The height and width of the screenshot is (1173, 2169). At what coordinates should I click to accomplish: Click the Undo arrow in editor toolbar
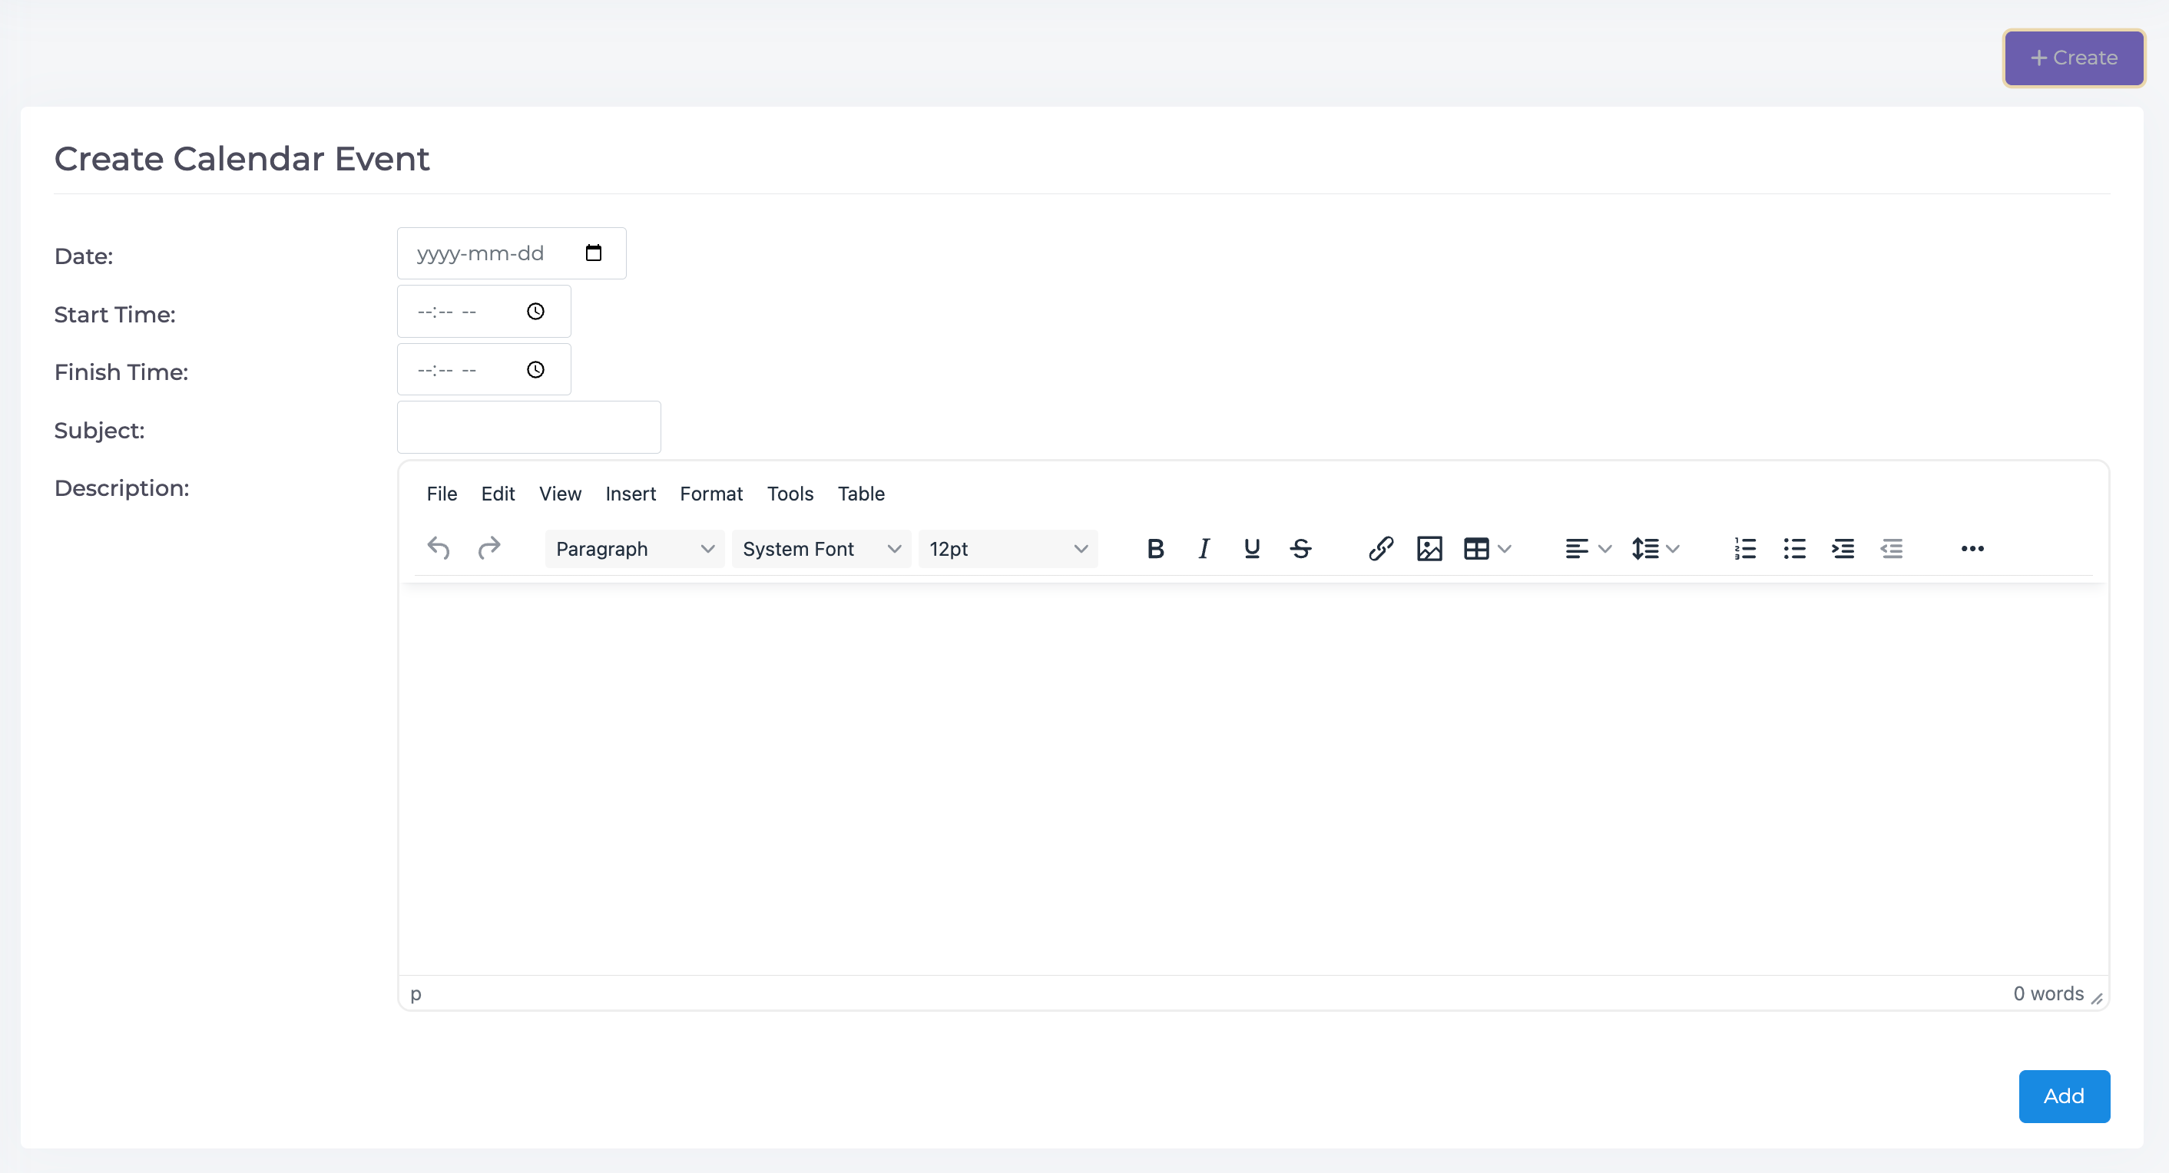[x=439, y=549]
